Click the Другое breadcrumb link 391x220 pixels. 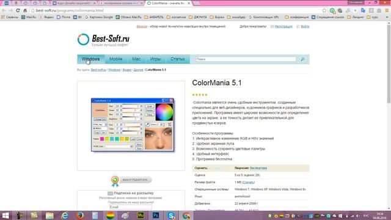pyautogui.click(x=138, y=70)
